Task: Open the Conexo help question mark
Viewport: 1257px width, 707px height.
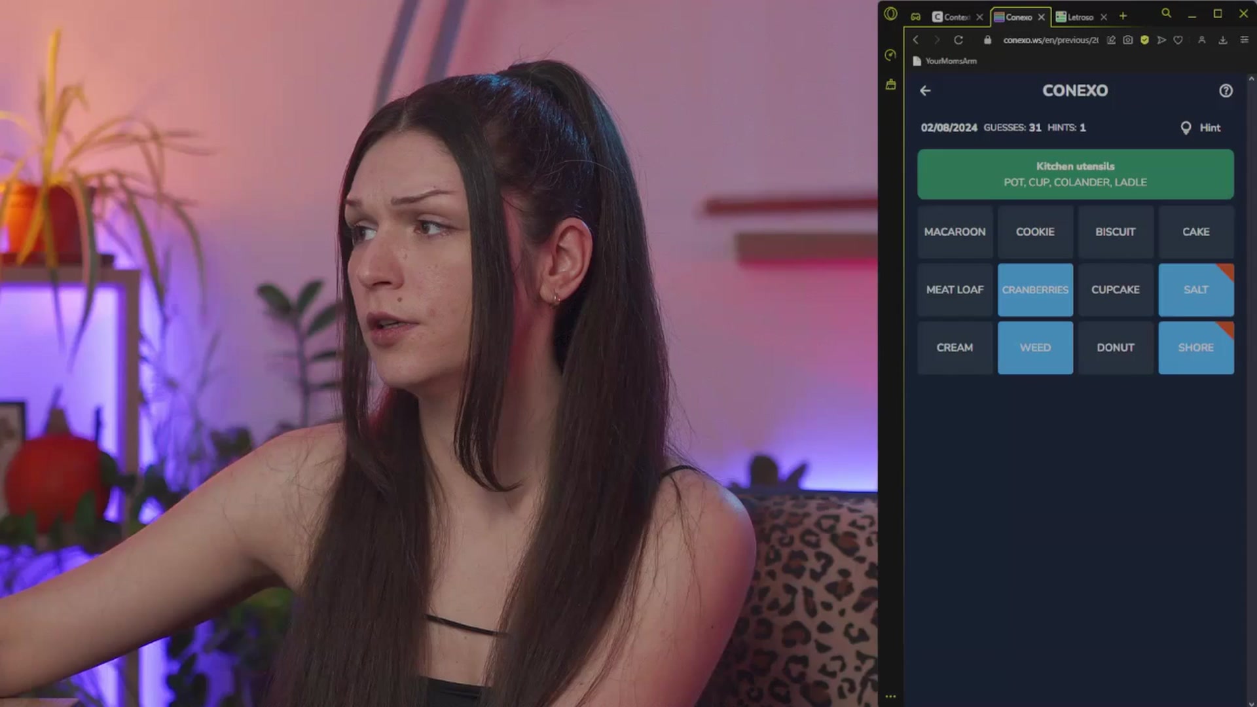Action: pos(1226,91)
